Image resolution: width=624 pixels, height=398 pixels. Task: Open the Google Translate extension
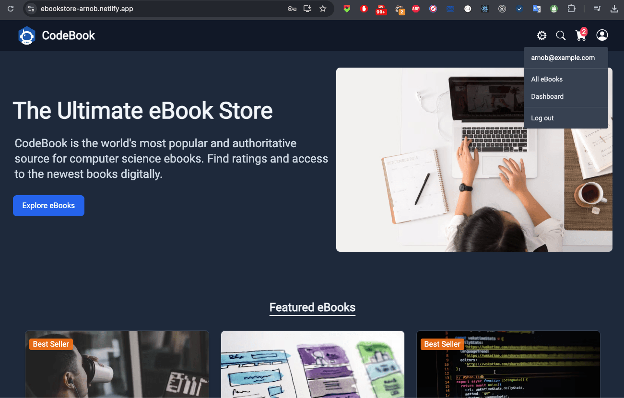click(x=537, y=9)
